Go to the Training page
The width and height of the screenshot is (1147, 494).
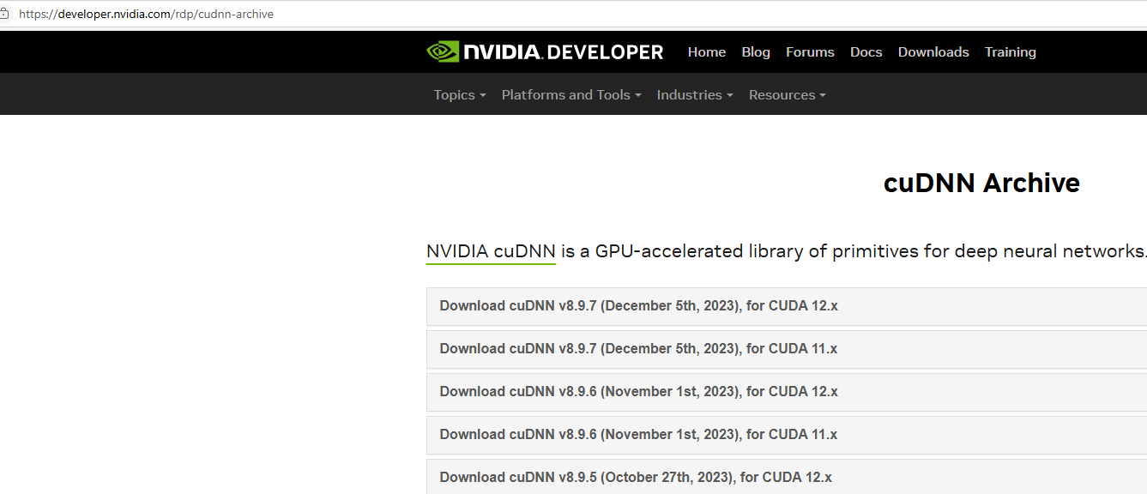[1011, 52]
